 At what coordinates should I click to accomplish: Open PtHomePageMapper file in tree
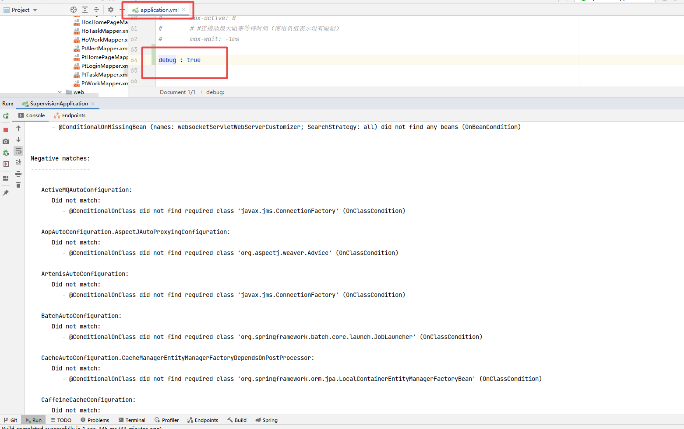click(x=101, y=57)
